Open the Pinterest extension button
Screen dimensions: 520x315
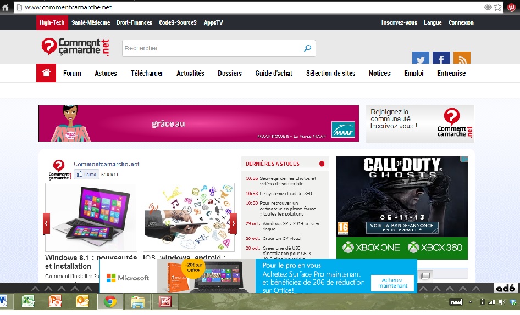coord(511,7)
